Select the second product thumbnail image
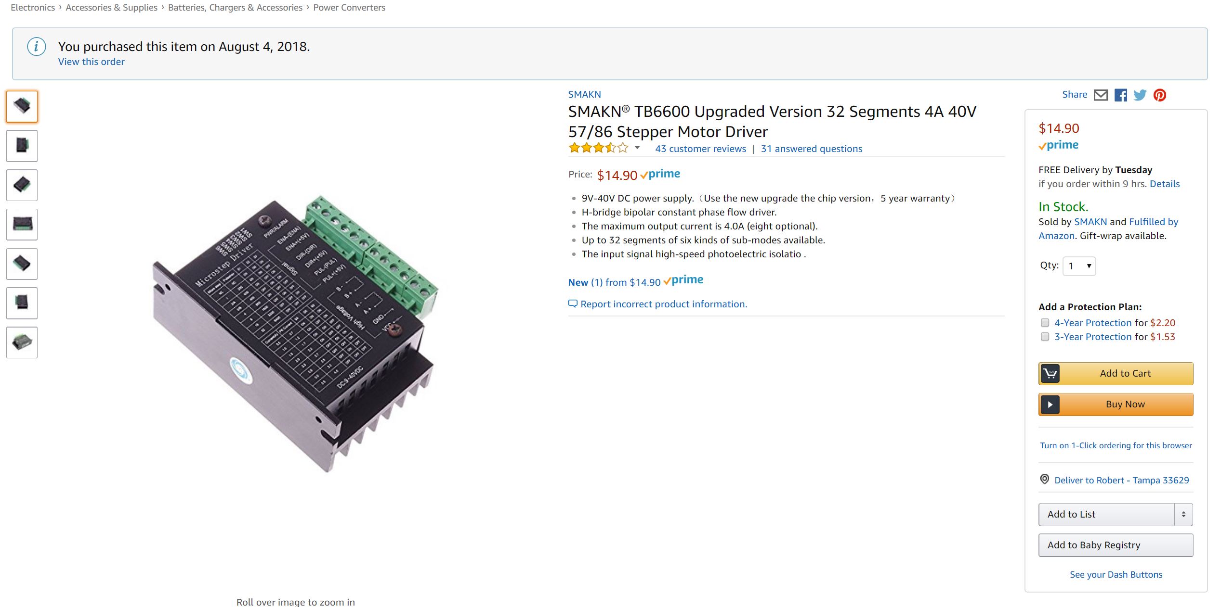This screenshot has width=1221, height=607. pos(22,146)
